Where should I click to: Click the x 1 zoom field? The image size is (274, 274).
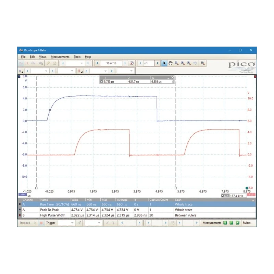pos(149,63)
